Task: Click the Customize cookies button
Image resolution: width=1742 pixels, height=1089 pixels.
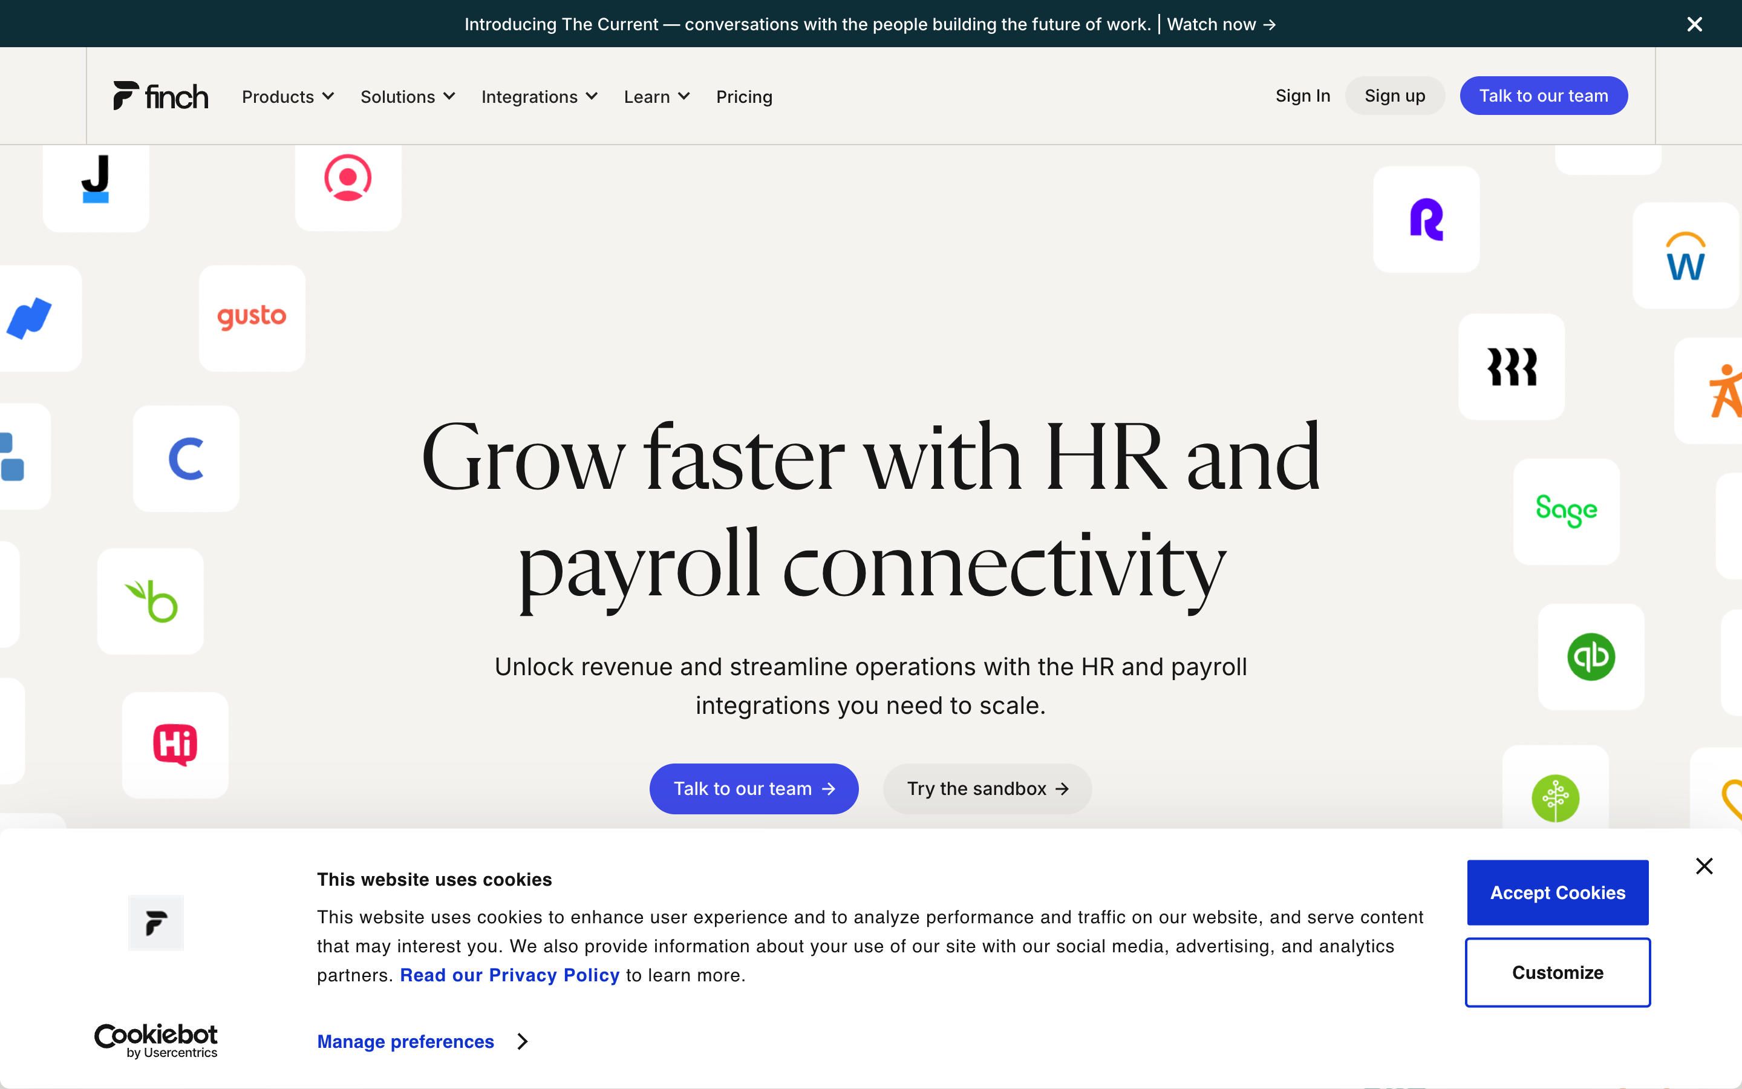Action: tap(1558, 972)
